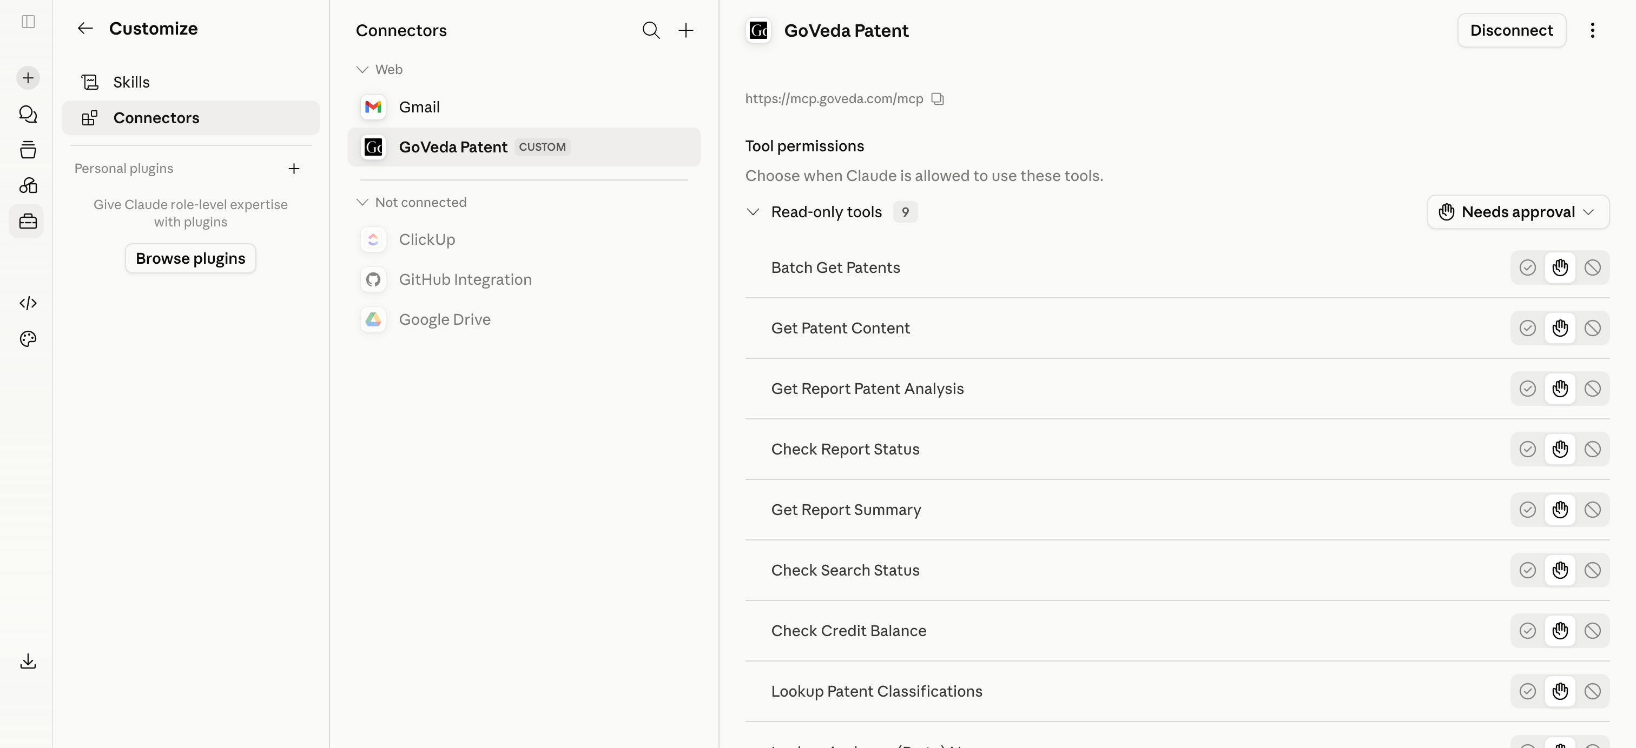
Task: Click the Check Search Status label
Action: pos(845,570)
